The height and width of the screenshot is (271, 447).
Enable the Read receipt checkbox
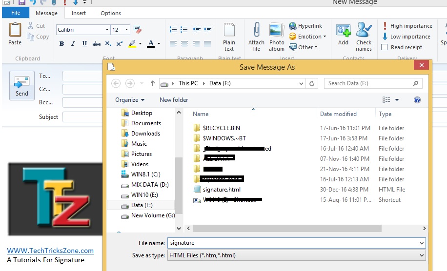pyautogui.click(x=385, y=47)
